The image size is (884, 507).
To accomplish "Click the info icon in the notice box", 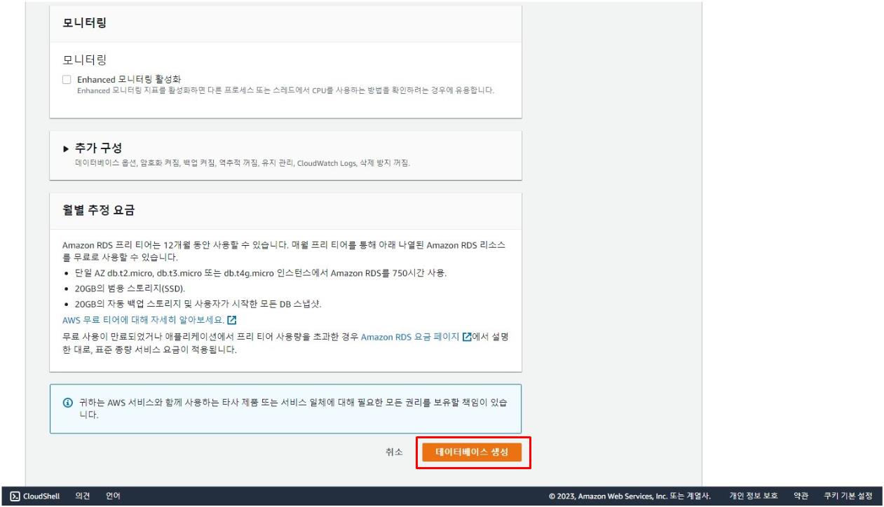I will pyautogui.click(x=68, y=403).
